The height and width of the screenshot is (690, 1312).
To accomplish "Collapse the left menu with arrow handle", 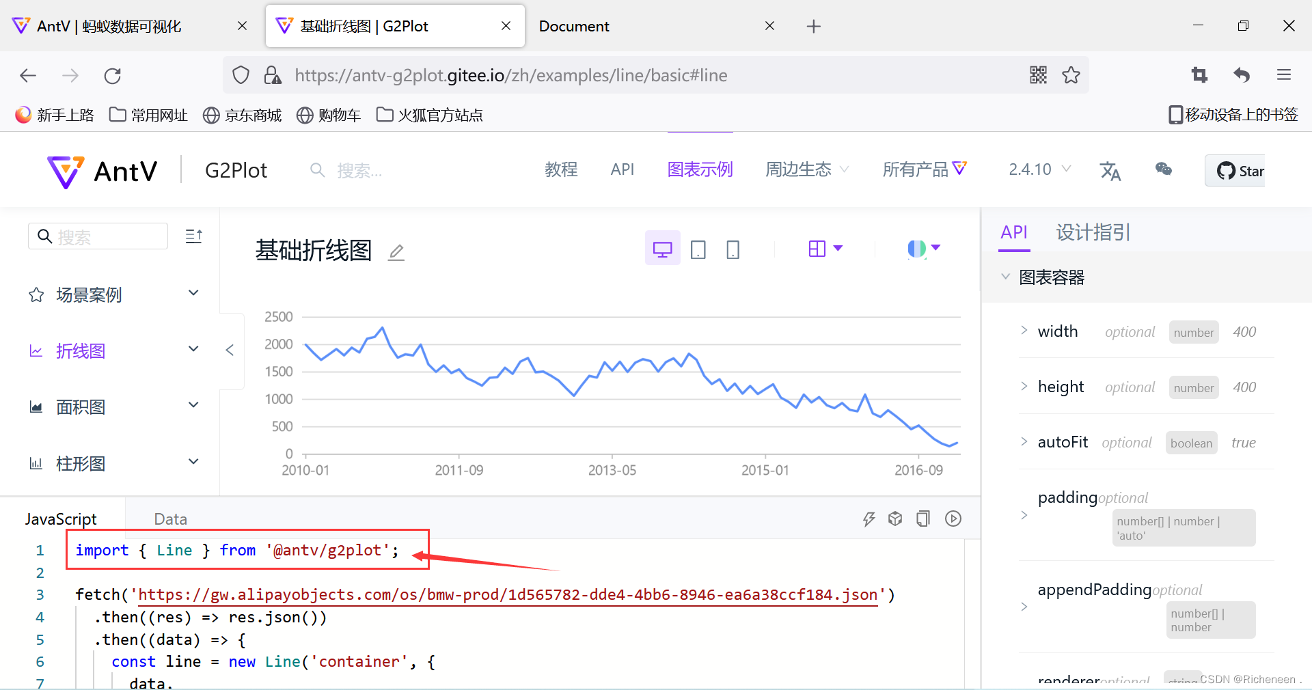I will tap(230, 350).
